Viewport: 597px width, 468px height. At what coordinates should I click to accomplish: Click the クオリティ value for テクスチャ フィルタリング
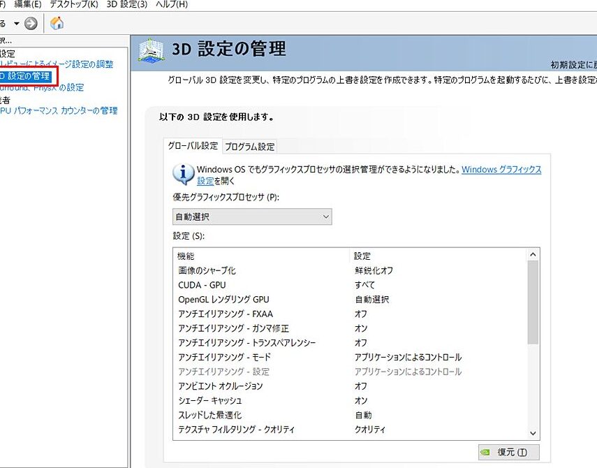pos(369,430)
